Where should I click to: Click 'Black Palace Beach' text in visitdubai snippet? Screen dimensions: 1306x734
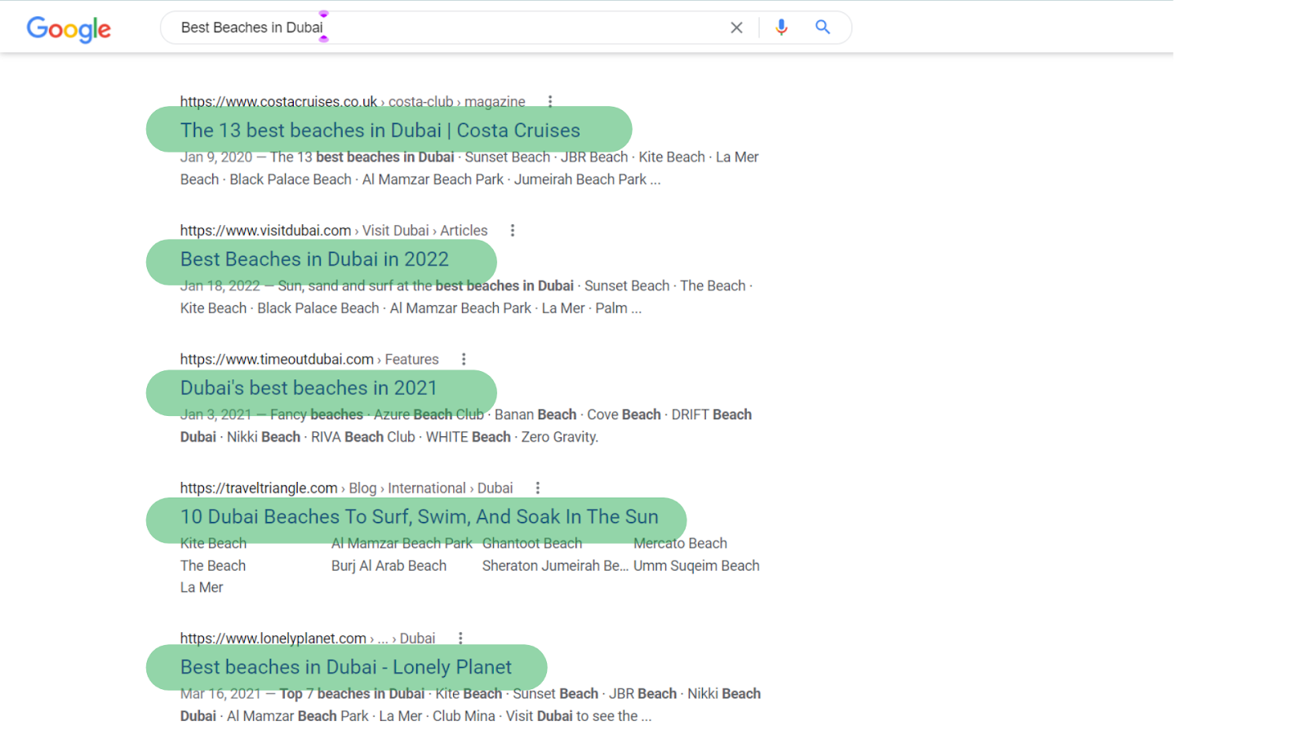pyautogui.click(x=318, y=308)
